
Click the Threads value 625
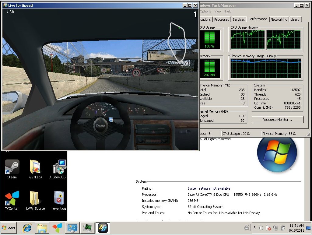298,94
